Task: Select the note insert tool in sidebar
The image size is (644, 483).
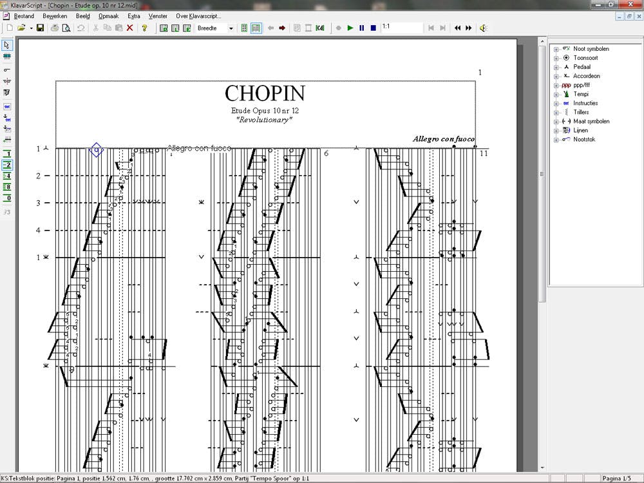Action: click(x=7, y=70)
